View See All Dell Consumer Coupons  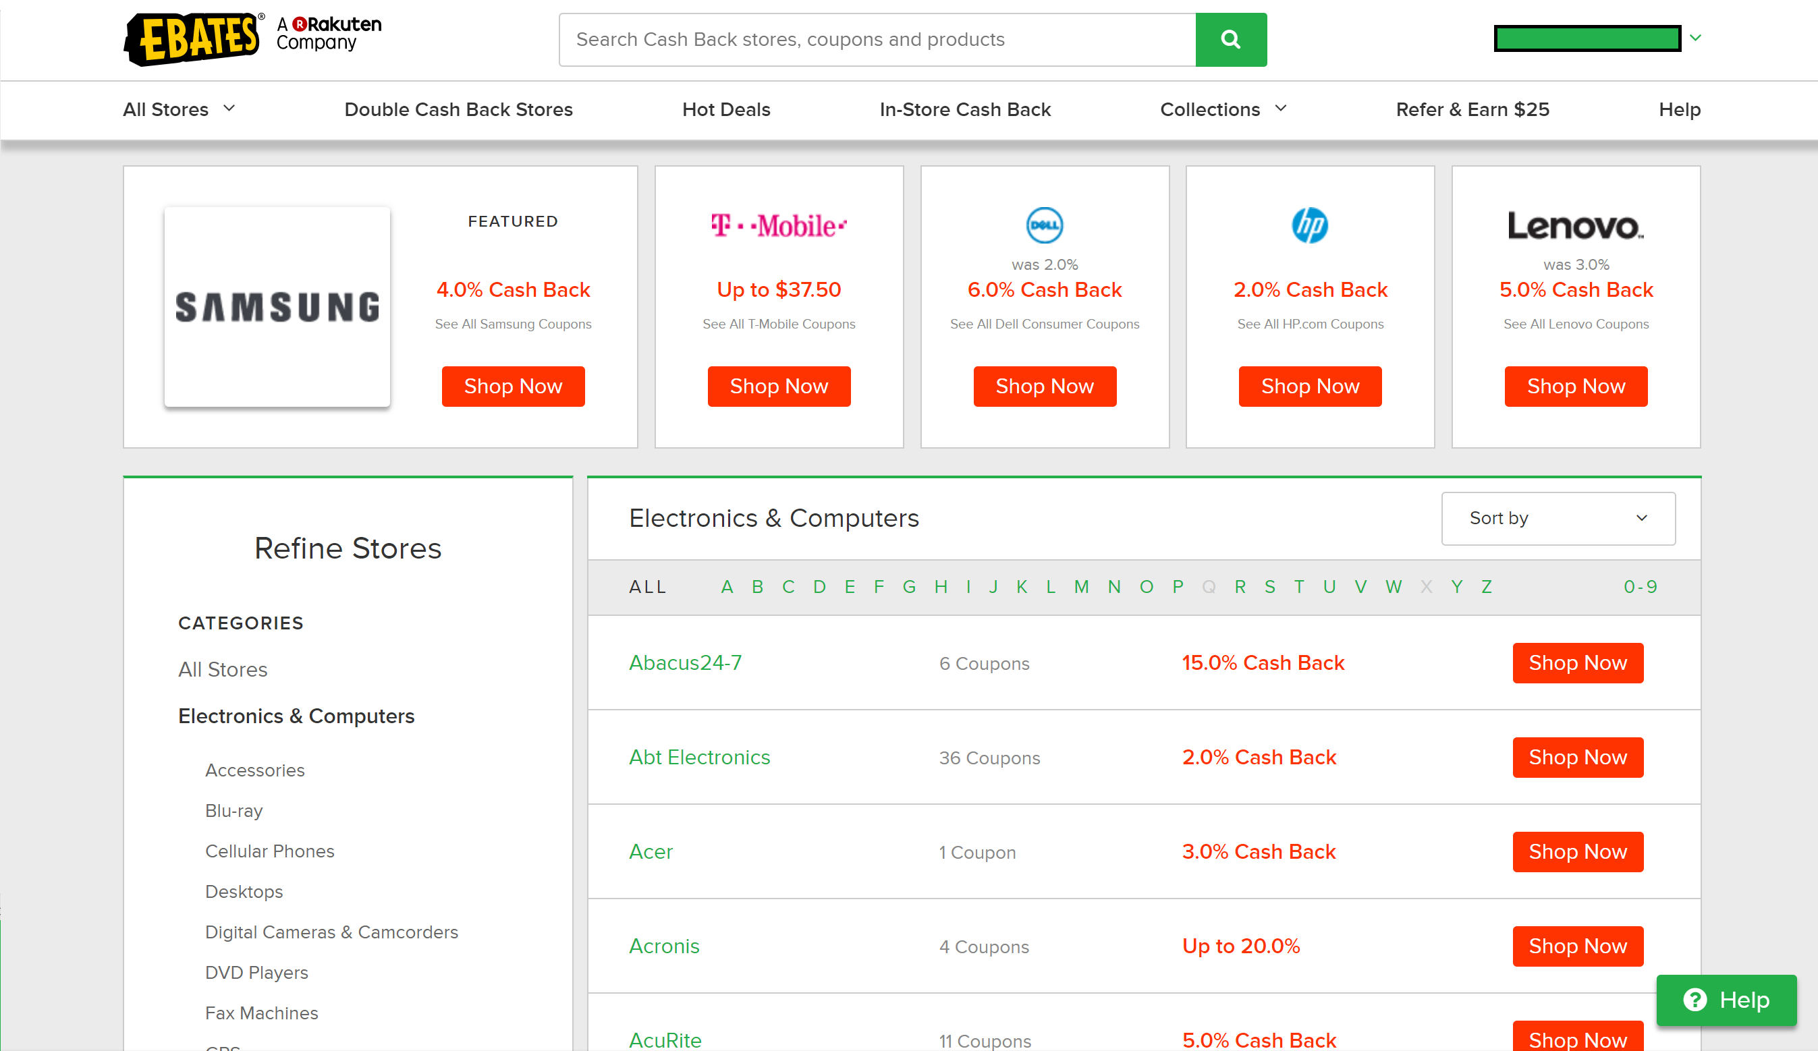click(x=1044, y=324)
